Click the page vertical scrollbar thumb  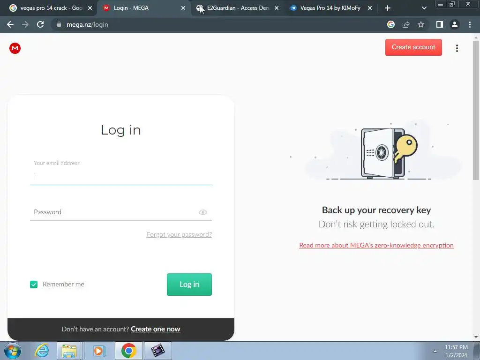pyautogui.click(x=476, y=110)
